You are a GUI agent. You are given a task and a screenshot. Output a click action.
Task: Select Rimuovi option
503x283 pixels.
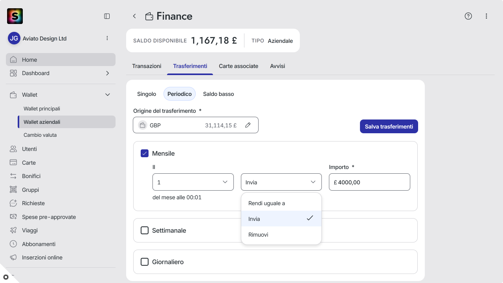(x=281, y=235)
